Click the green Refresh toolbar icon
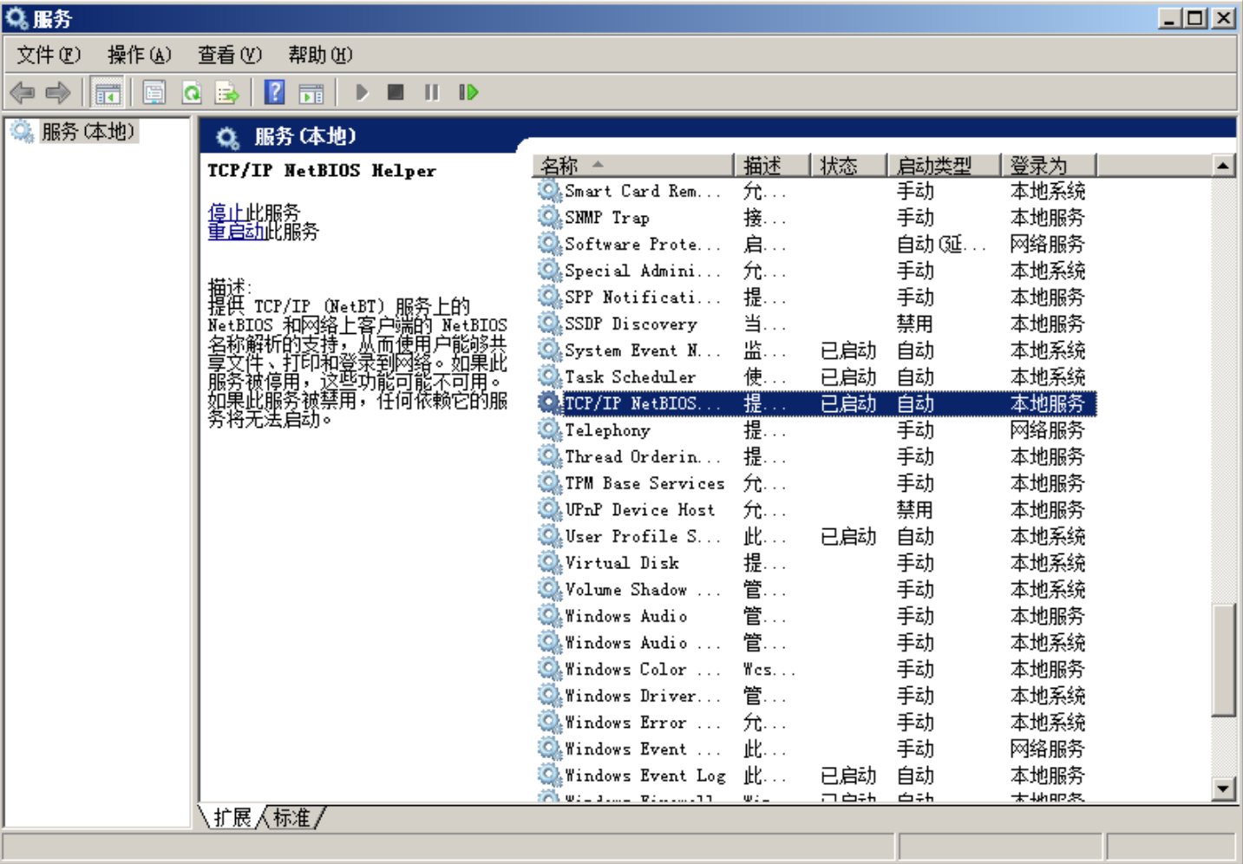Viewport: 1243px width, 864px height. pyautogui.click(x=192, y=93)
